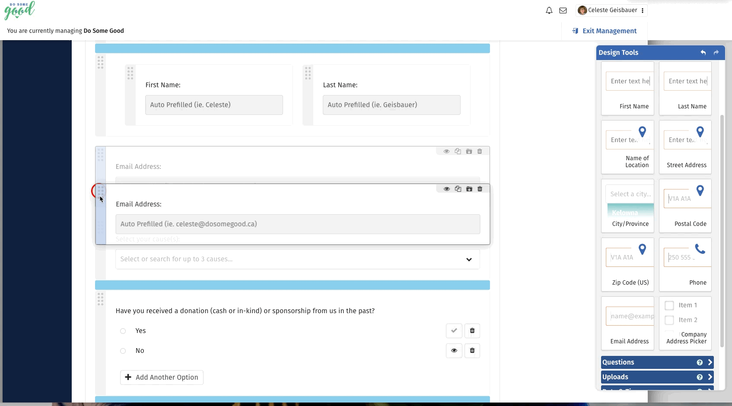Select the City/Province tool

click(627, 206)
